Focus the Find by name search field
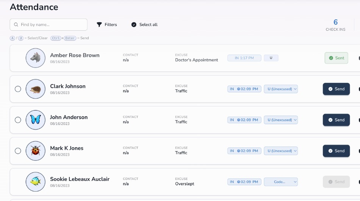This screenshot has height=201, width=360. pyautogui.click(x=48, y=25)
